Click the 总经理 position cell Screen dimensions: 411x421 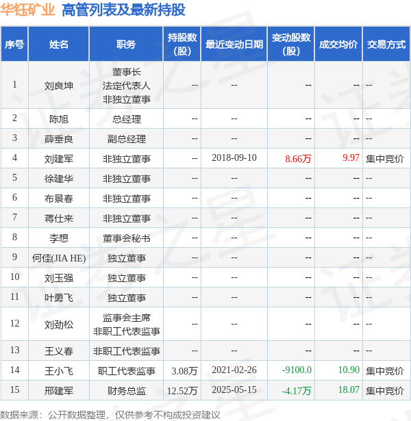(127, 119)
